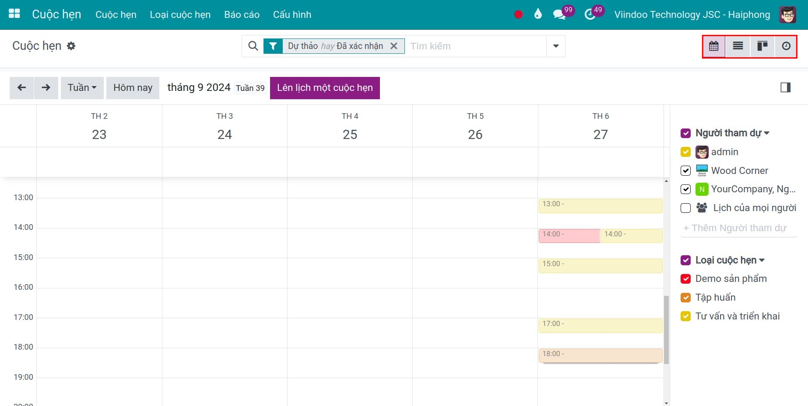Open the pink 14:00 appointment on Friday

point(569,236)
